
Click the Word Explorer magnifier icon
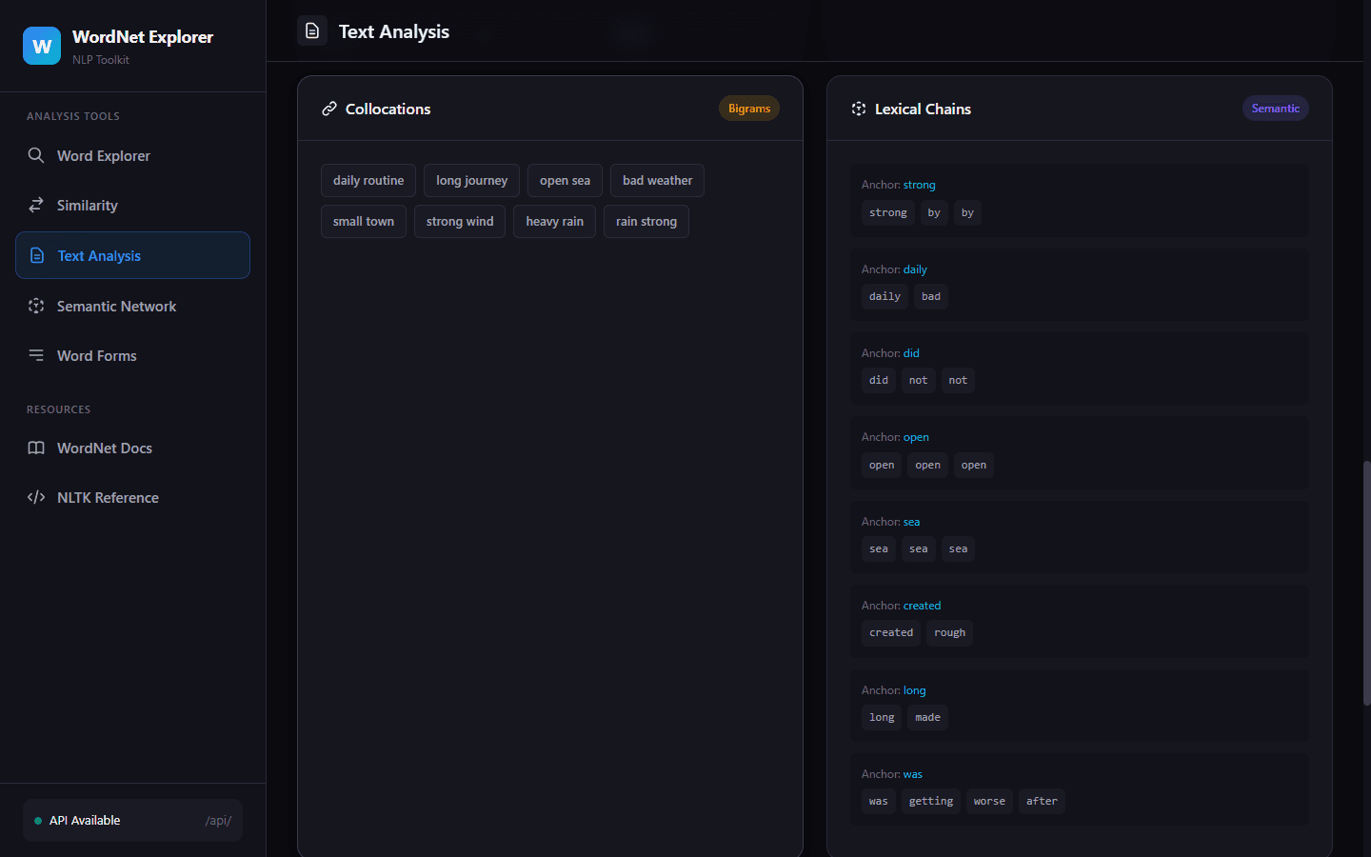[x=36, y=155]
